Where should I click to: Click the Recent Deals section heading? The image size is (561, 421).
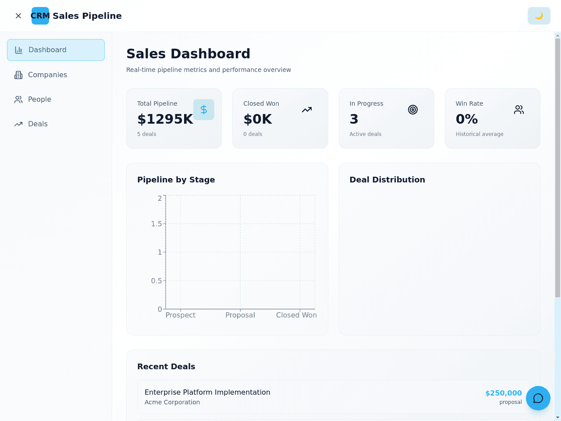pyautogui.click(x=166, y=367)
